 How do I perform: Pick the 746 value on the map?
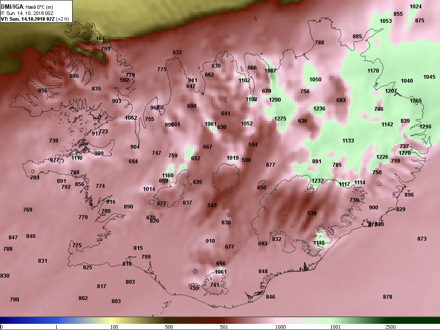(378, 109)
